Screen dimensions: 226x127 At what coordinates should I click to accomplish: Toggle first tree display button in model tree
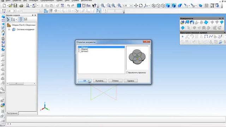pyautogui.click(x=8, y=19)
